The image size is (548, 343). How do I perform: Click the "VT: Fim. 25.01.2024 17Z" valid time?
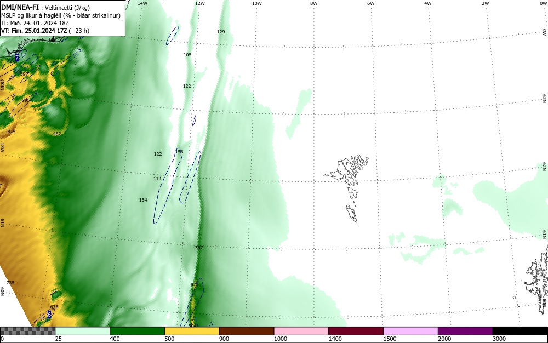click(x=34, y=31)
